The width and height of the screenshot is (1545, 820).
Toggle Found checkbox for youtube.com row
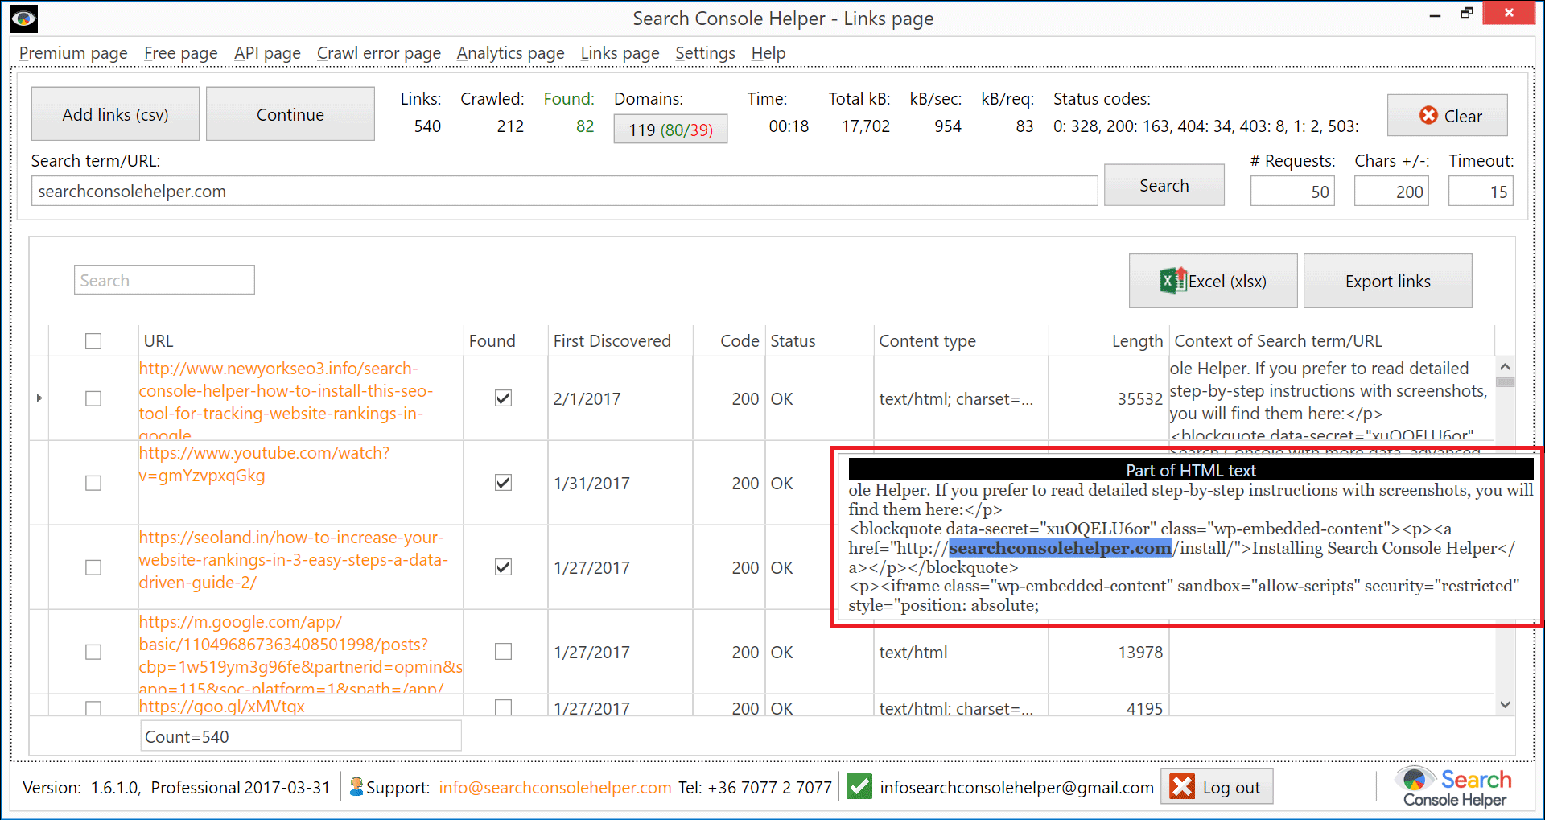[x=503, y=483]
